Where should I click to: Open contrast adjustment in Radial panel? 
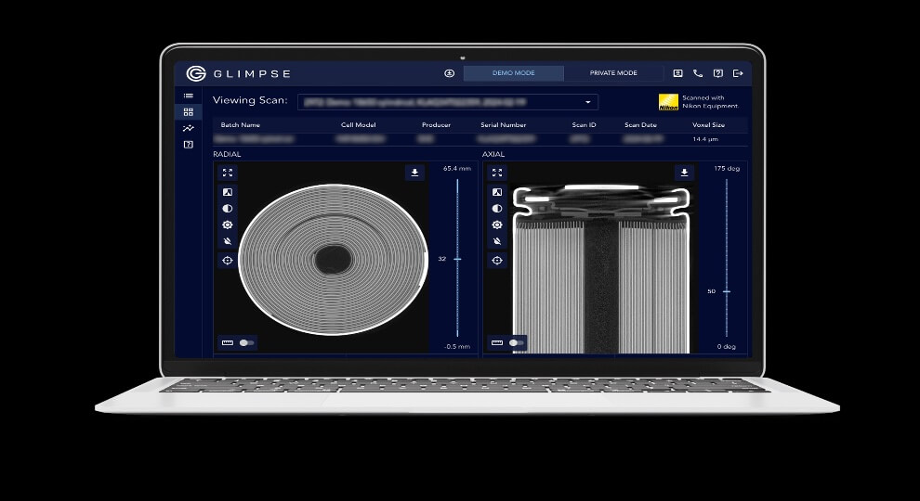pyautogui.click(x=228, y=209)
